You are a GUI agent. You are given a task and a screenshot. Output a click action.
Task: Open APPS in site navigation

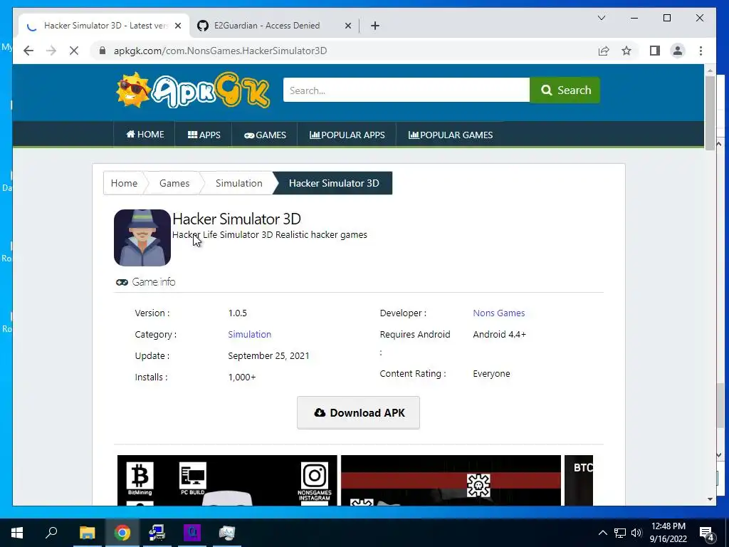(204, 135)
